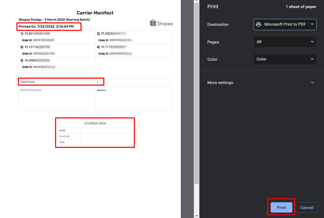
Task: Click the Pages dropdown arrow icon
Action: tap(312, 42)
